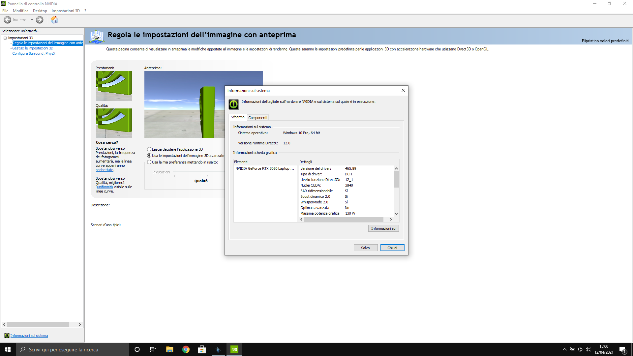Click the BAR ridimensionabile row

pyautogui.click(x=346, y=191)
